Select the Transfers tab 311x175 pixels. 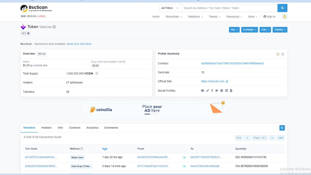(29, 128)
